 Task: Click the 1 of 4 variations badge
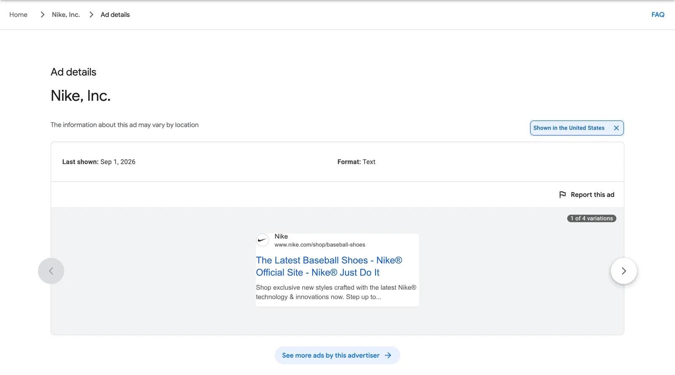(x=591, y=218)
